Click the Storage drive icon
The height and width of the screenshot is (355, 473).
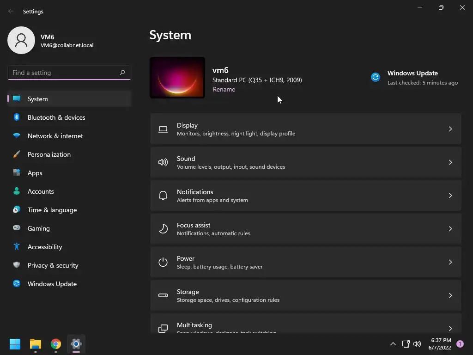(163, 295)
